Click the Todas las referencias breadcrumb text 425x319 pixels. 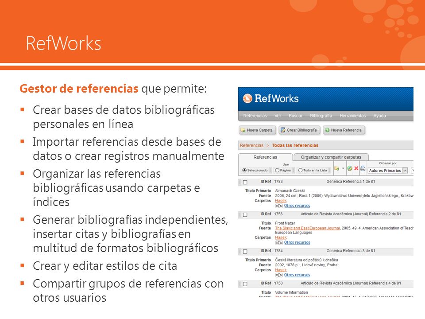pos(295,145)
